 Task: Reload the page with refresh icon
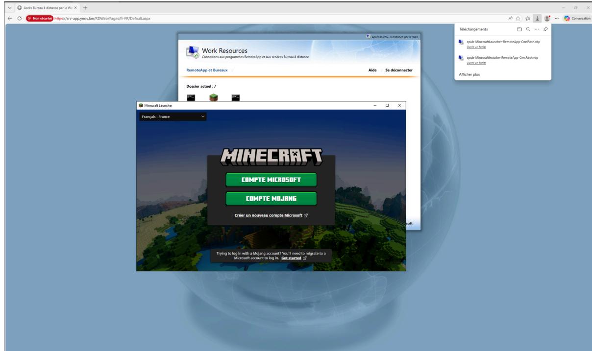pos(21,18)
